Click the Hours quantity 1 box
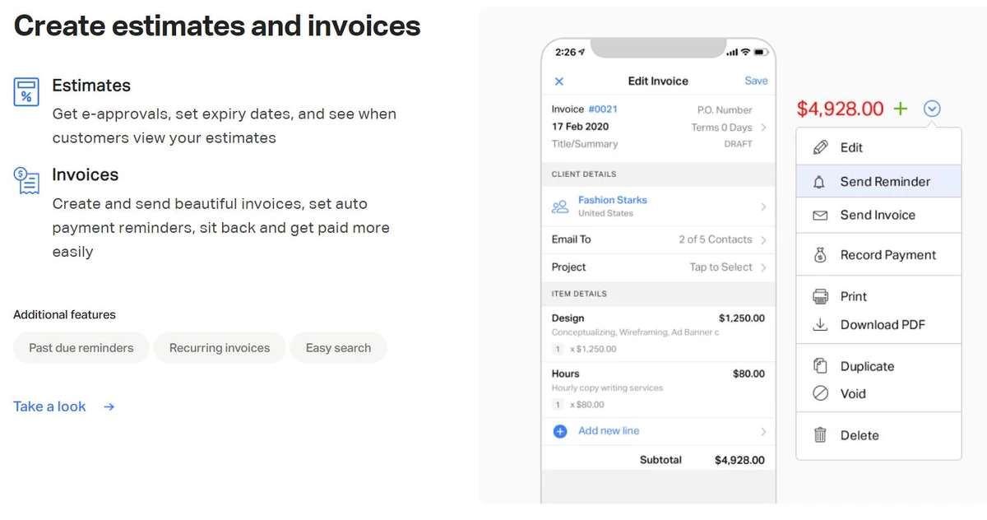This screenshot has height=520, width=987. tap(558, 404)
